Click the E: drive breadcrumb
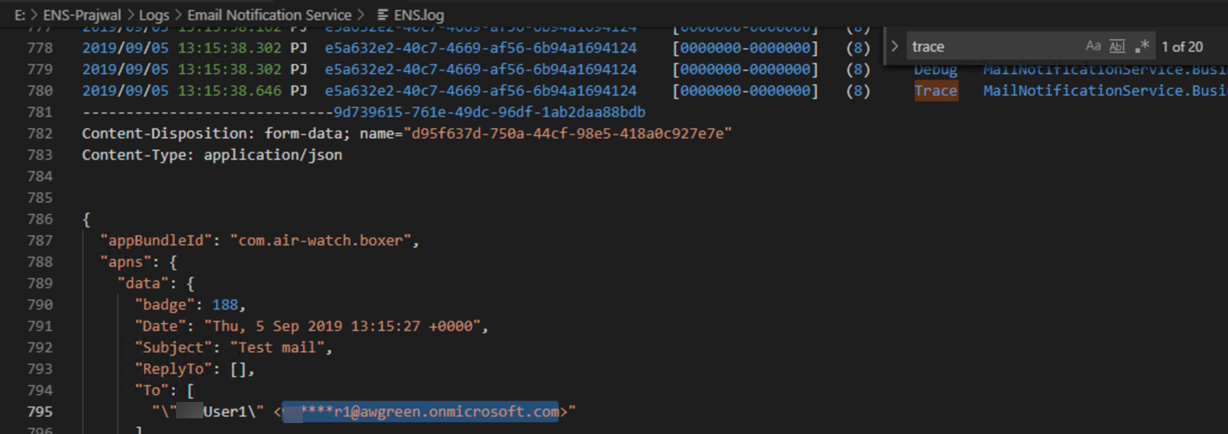Viewport: 1228px width, 434px height. pyautogui.click(x=20, y=15)
